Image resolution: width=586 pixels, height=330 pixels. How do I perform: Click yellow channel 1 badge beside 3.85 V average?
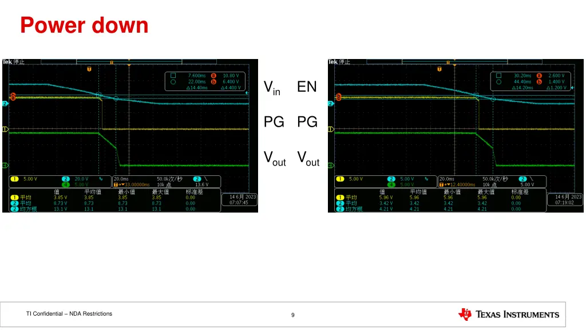[x=14, y=198]
